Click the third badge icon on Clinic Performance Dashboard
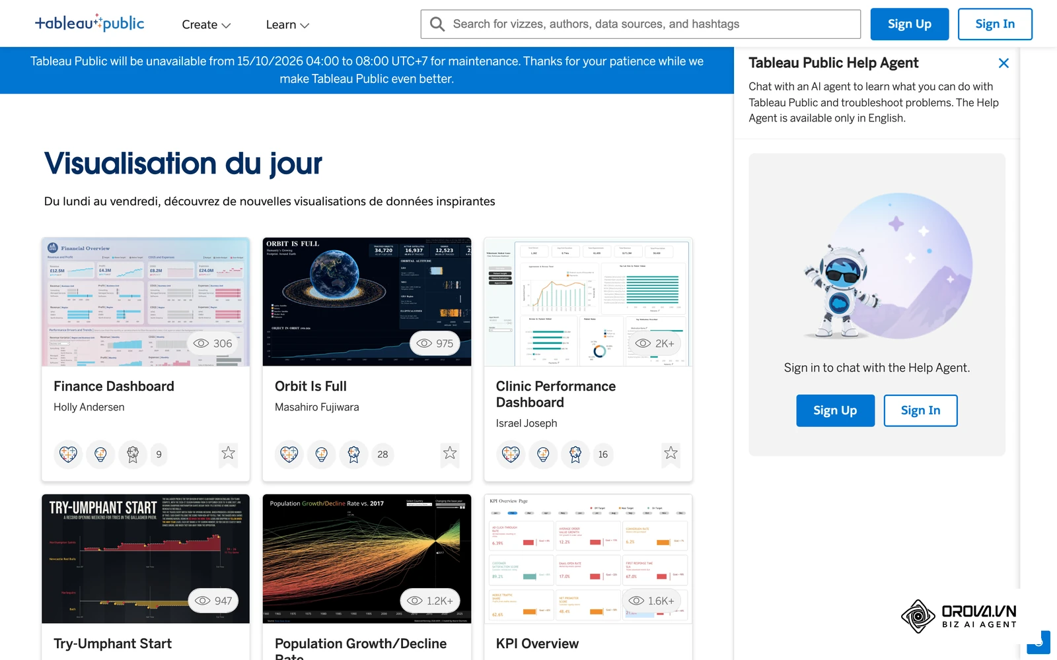Viewport: 1057px width, 660px height. coord(575,454)
